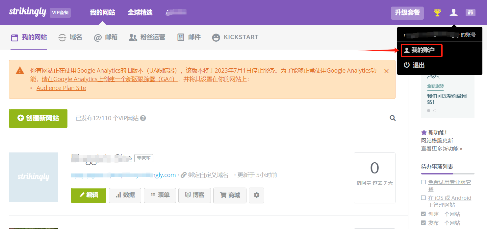The height and width of the screenshot is (229, 487).
Task: Select the 粉丝运营 audience icon
Action: pos(133,37)
